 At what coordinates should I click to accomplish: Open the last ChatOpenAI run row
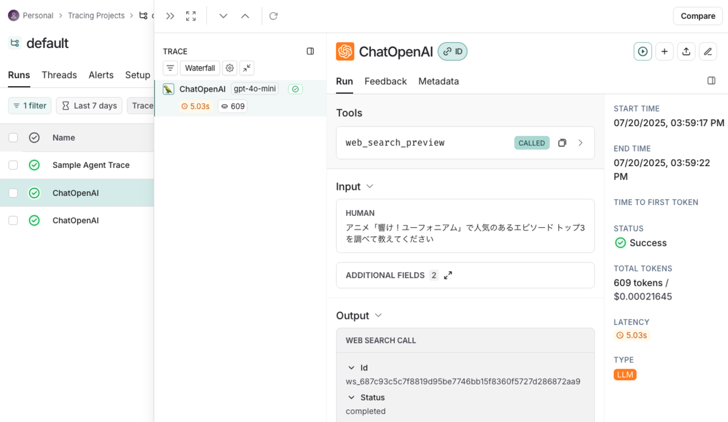point(76,221)
